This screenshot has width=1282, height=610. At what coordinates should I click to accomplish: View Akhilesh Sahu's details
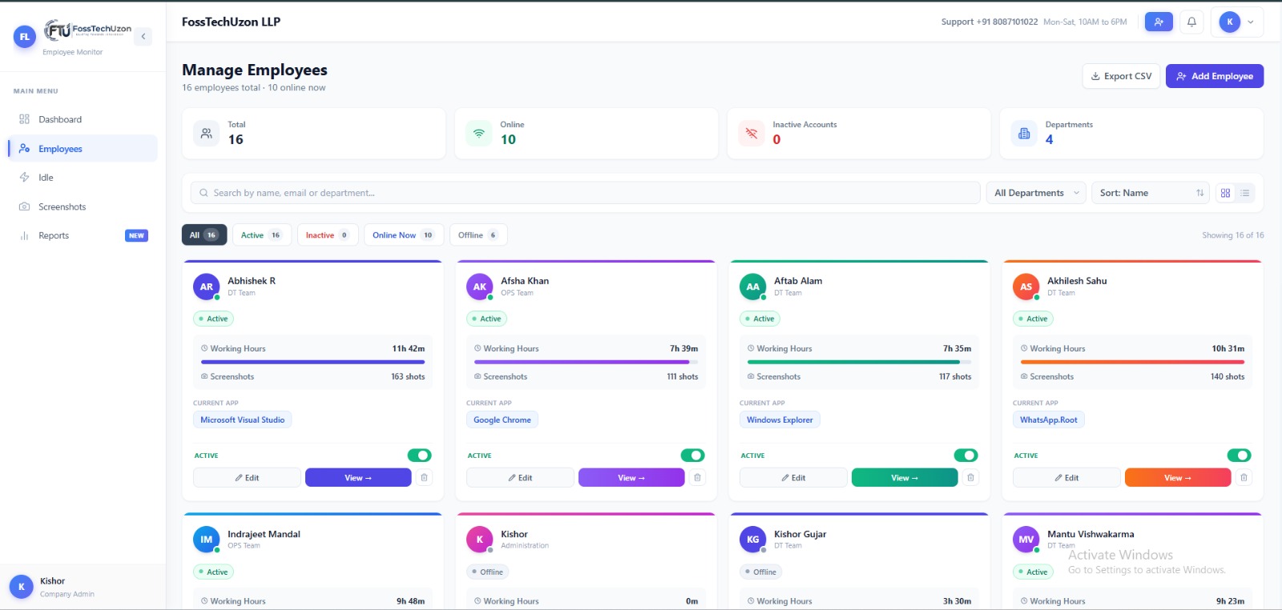coord(1178,478)
